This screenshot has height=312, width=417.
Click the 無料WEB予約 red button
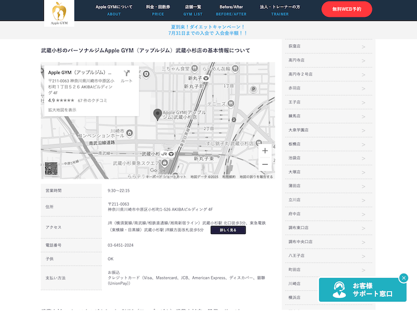[347, 10]
